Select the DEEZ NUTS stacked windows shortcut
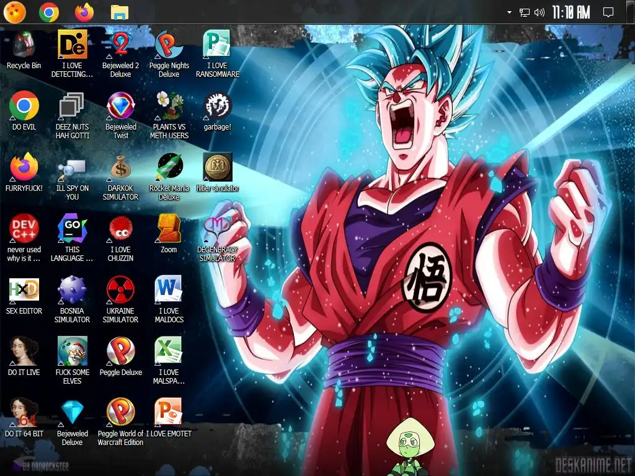The image size is (635, 476). 72,115
